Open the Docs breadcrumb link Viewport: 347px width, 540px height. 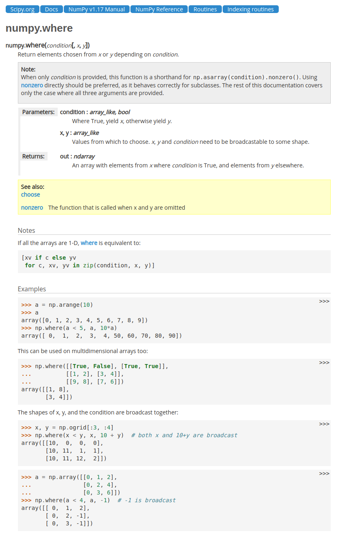(x=52, y=9)
